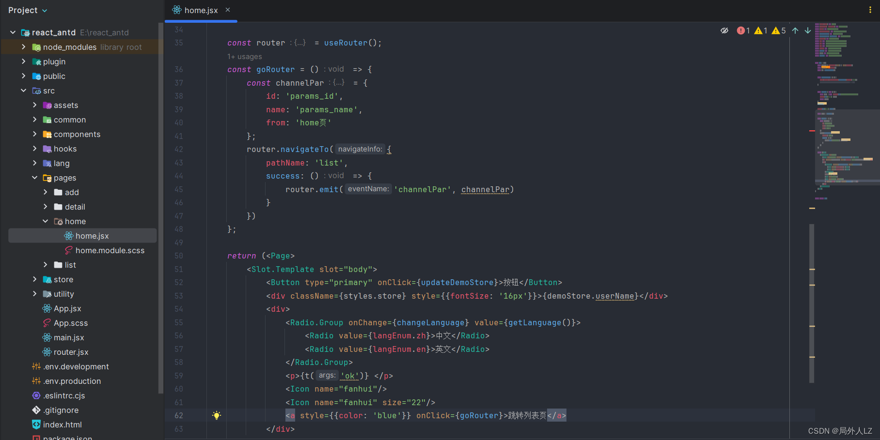
Task: Open the vertical three-dot tab options menu
Action: tap(870, 10)
